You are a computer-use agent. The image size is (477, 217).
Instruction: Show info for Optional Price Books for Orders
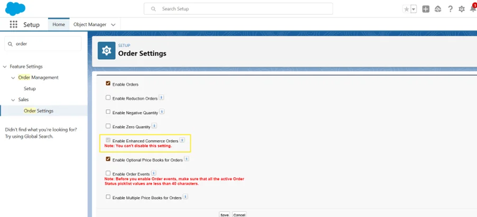[186, 158]
